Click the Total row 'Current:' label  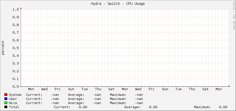pyautogui.click(x=62, y=107)
